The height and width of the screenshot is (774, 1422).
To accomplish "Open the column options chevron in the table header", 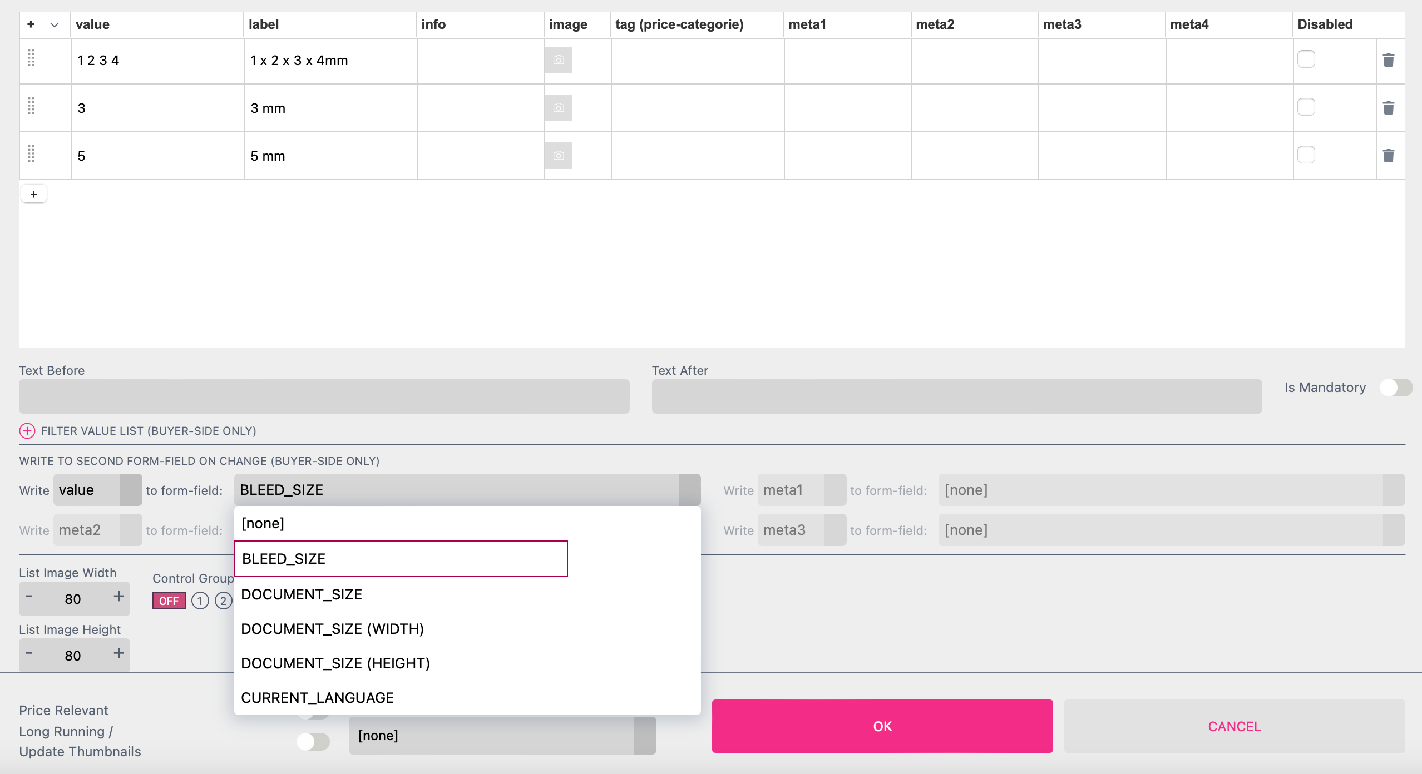I will [x=54, y=24].
